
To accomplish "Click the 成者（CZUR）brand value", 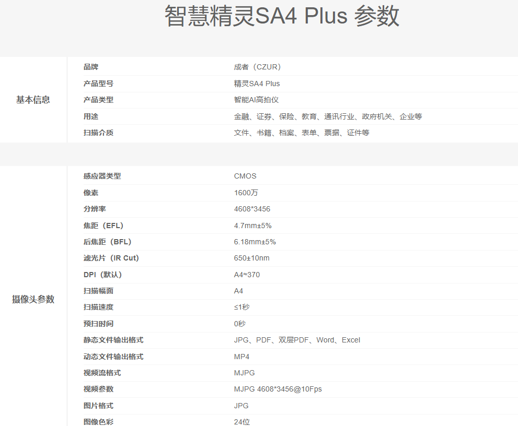I will [257, 67].
